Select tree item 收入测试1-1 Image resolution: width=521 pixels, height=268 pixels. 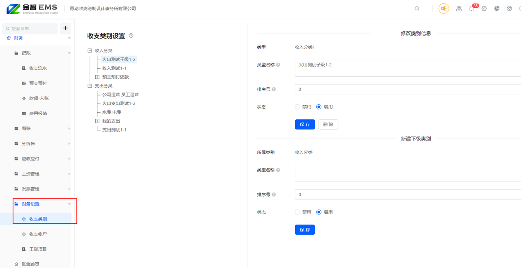pos(114,68)
